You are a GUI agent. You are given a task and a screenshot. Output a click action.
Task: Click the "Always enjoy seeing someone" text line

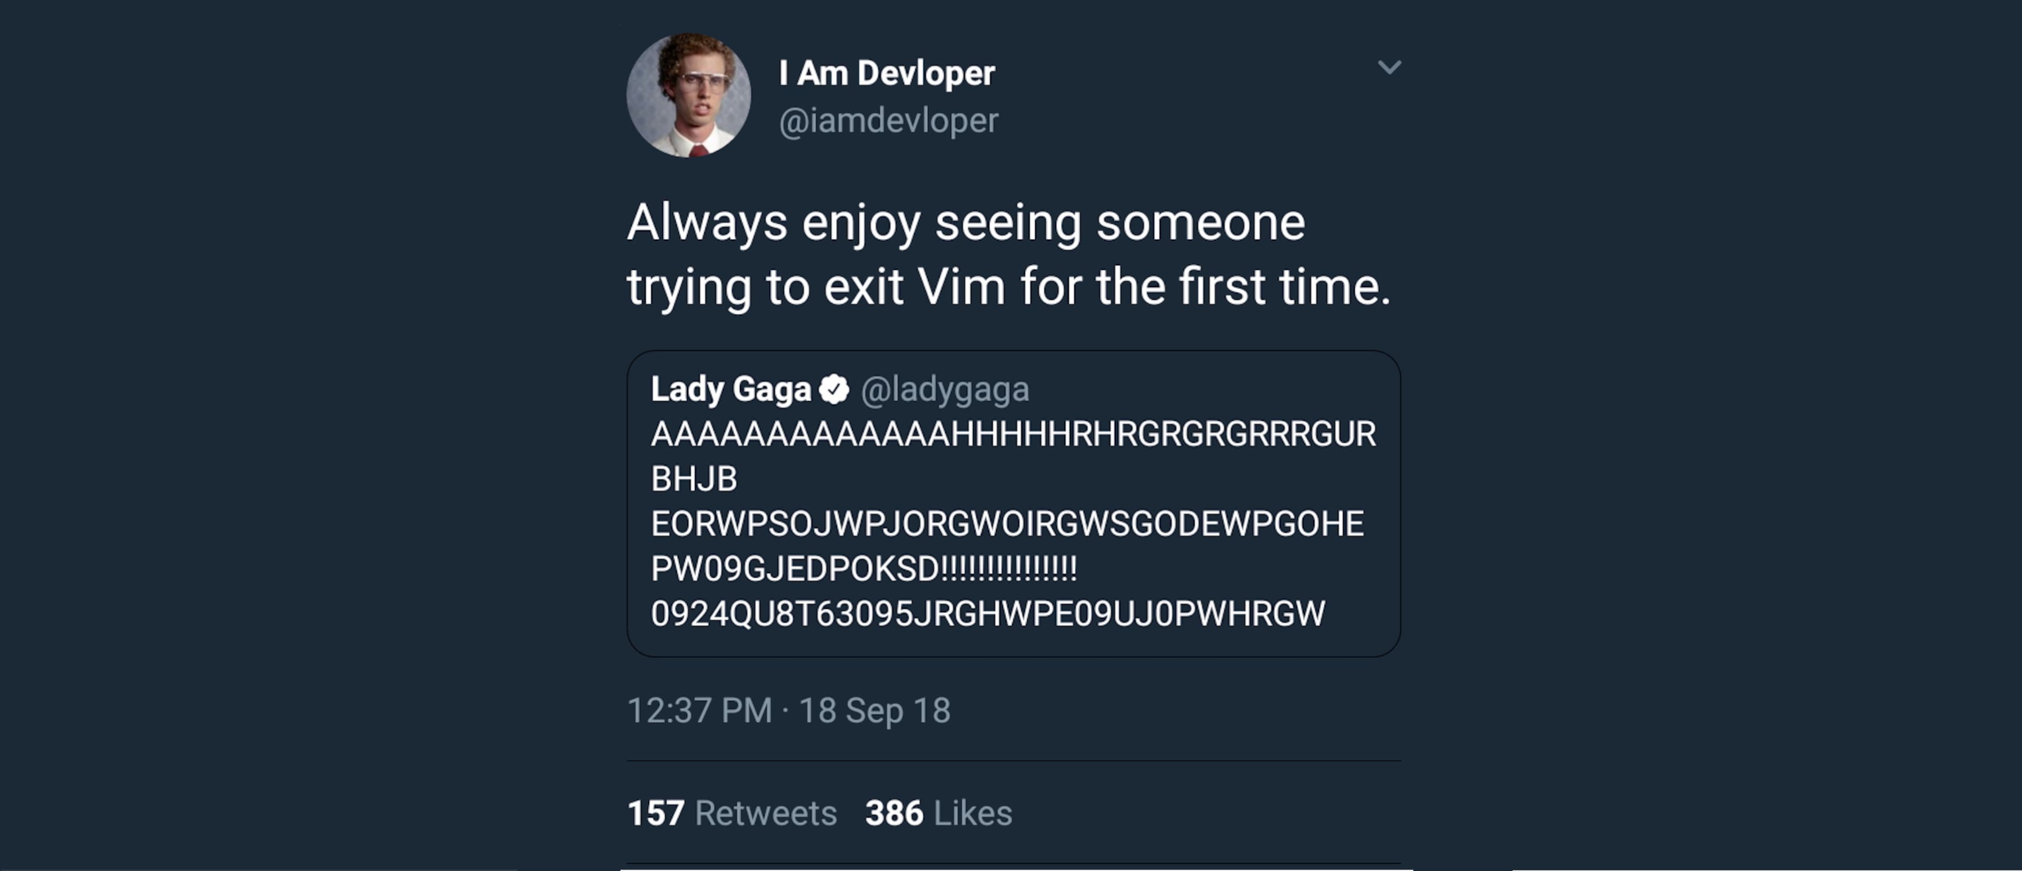[966, 223]
